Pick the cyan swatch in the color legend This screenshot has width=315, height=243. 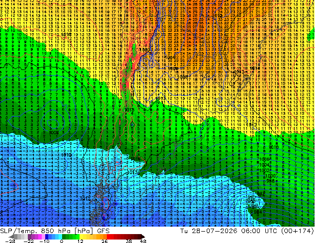coord(60,237)
